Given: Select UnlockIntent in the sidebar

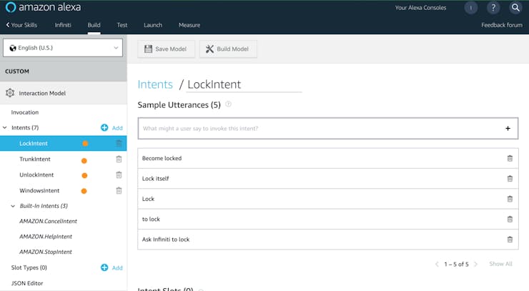Looking at the screenshot, I should click(36, 175).
